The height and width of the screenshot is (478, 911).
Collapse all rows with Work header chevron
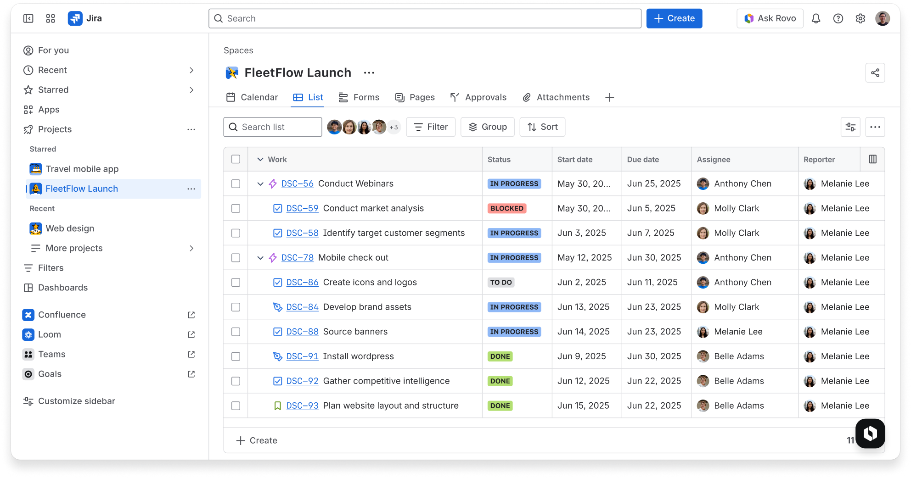[260, 159]
